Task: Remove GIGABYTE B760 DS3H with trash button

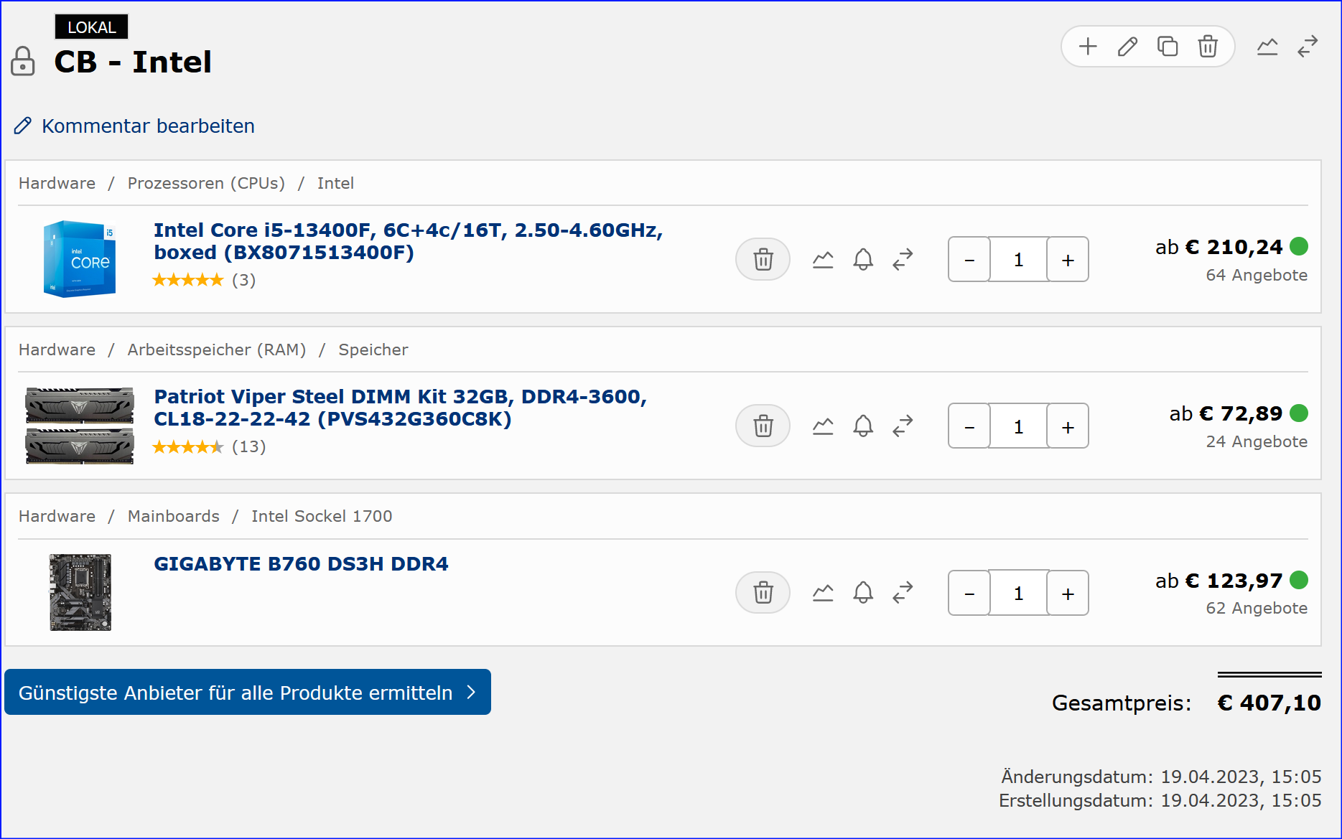Action: tap(763, 593)
